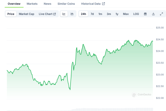Select the 24h time range
Screen dimensions: 166x111
pyautogui.click(x=83, y=14)
